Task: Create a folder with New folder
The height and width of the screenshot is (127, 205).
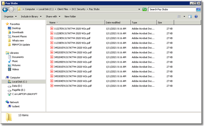Action: pyautogui.click(x=70, y=16)
